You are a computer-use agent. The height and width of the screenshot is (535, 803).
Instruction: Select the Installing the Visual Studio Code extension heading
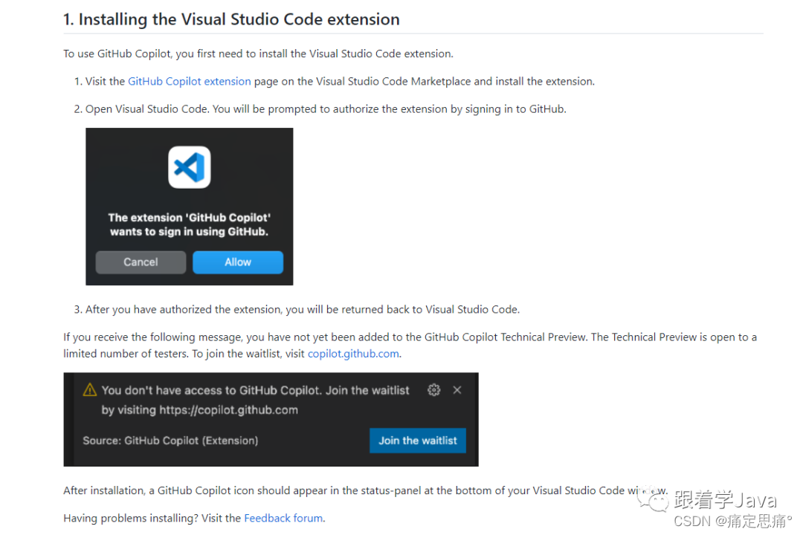pyautogui.click(x=231, y=19)
